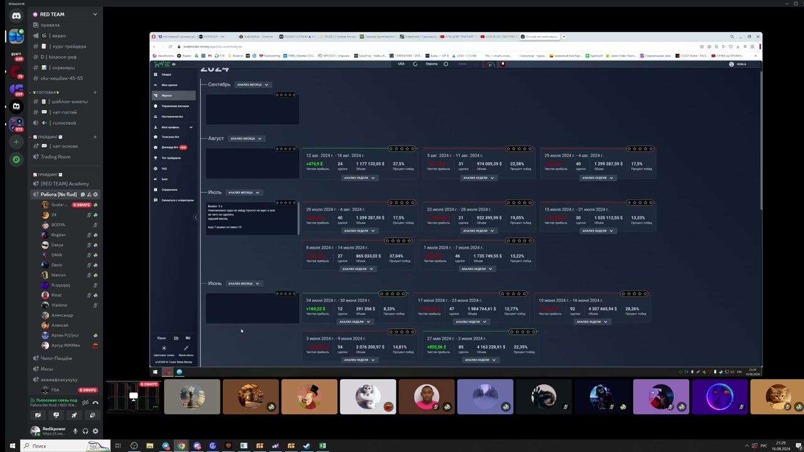The width and height of the screenshot is (804, 452).
Task: Switch language to RU in streamed app
Action: pos(188,338)
